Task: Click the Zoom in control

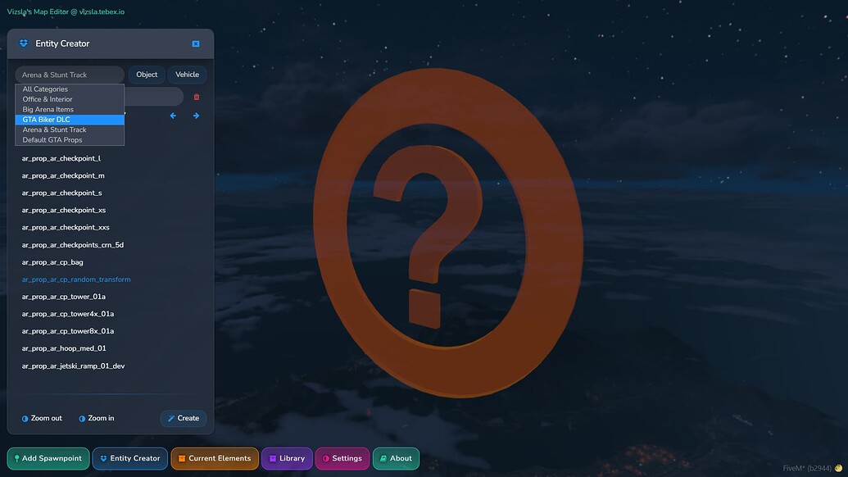Action: tap(96, 418)
